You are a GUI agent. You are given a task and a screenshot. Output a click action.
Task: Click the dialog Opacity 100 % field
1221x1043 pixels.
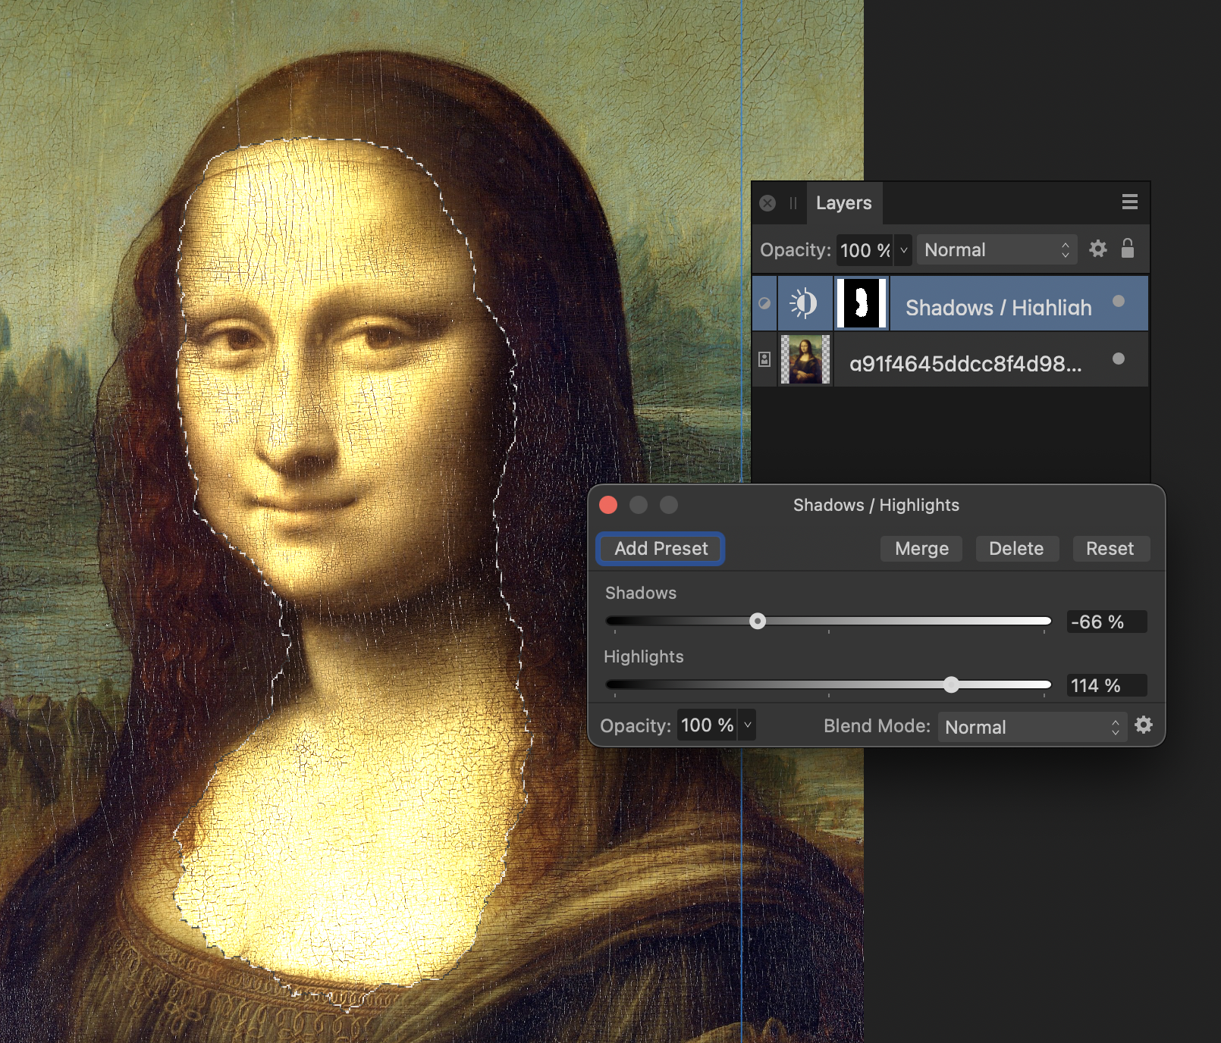708,725
